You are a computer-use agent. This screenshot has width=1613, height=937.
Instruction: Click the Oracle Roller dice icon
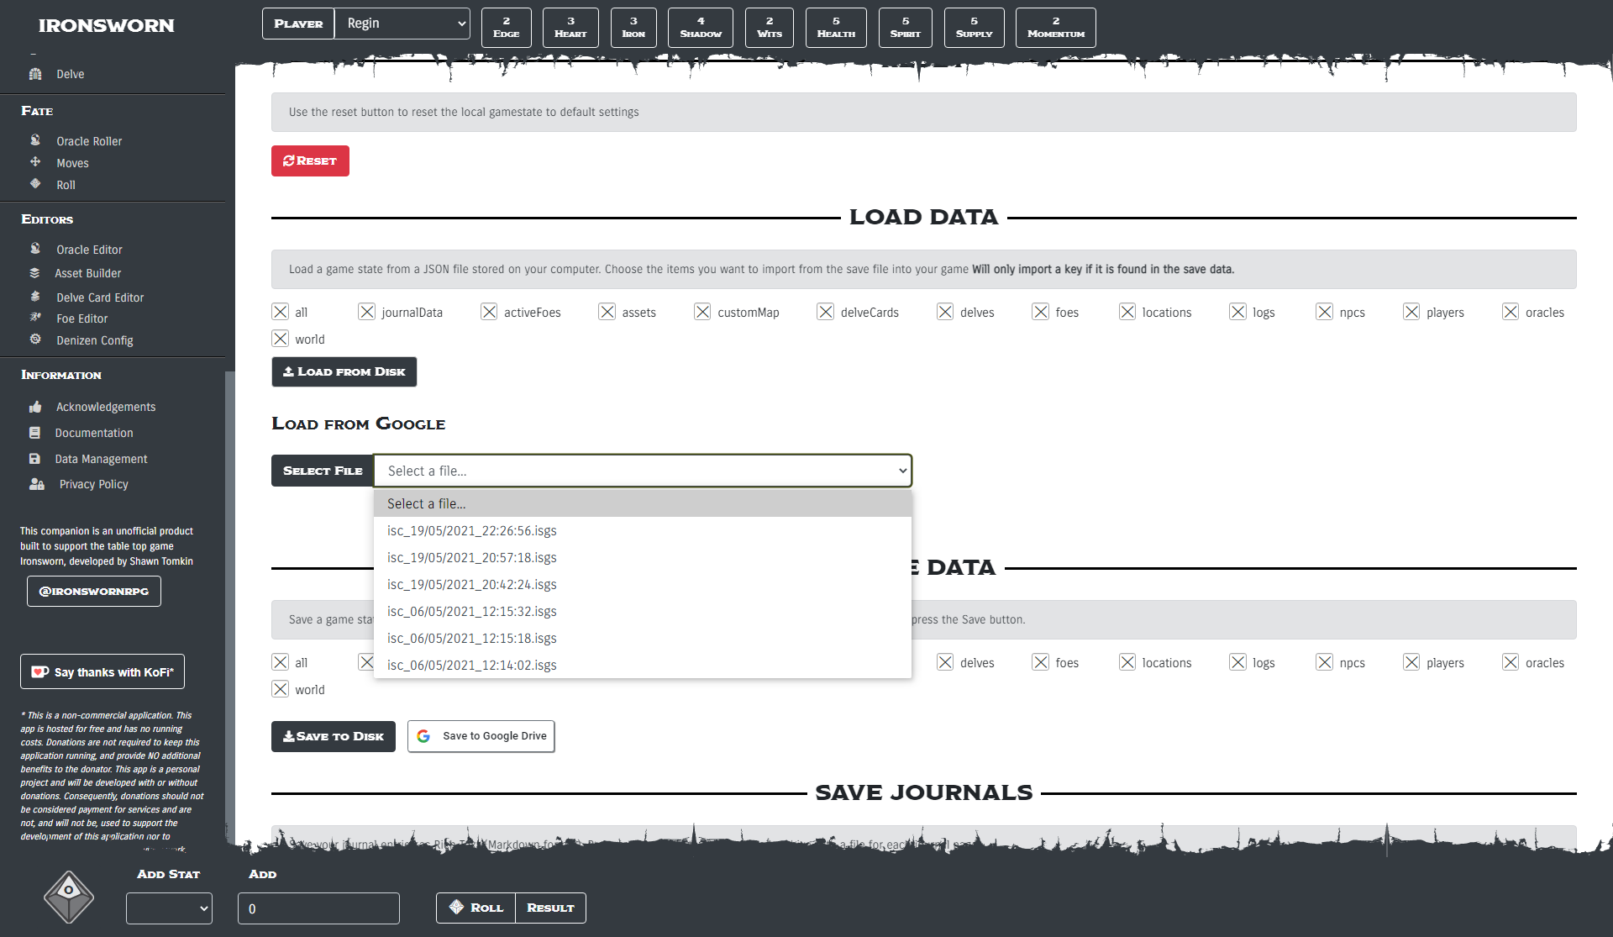(35, 140)
